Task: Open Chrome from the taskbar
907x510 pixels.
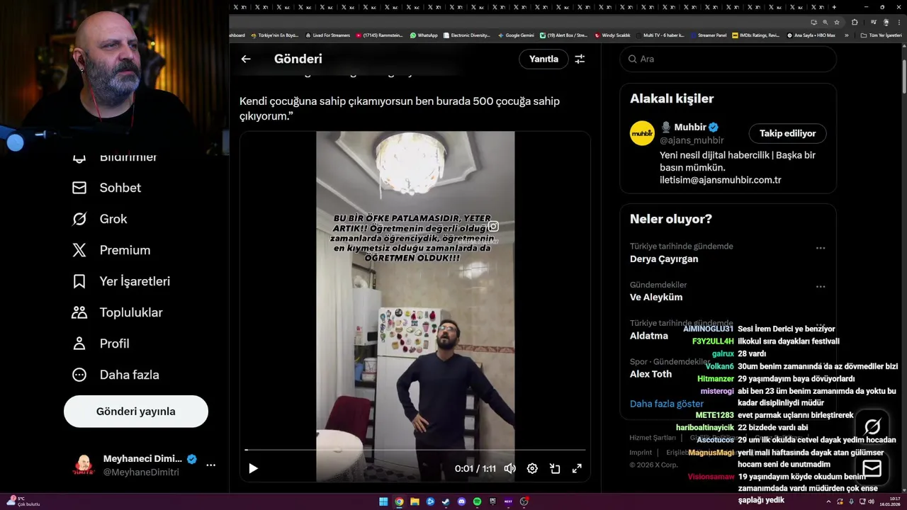Action: pos(399,501)
